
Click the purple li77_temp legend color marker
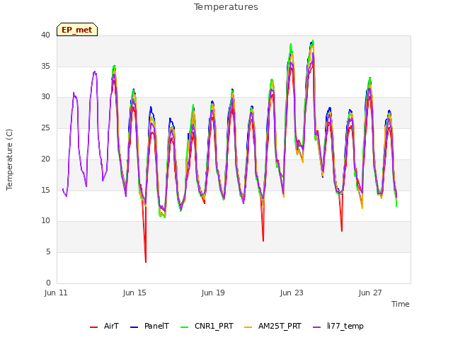(x=316, y=327)
